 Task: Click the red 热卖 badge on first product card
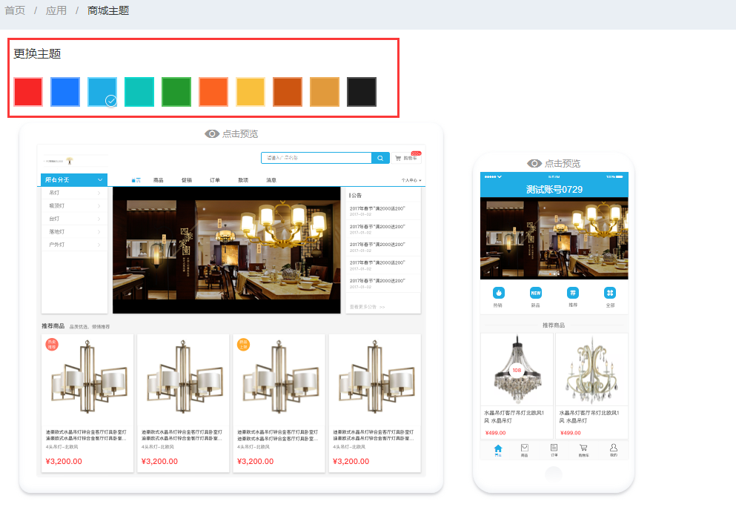click(x=52, y=345)
